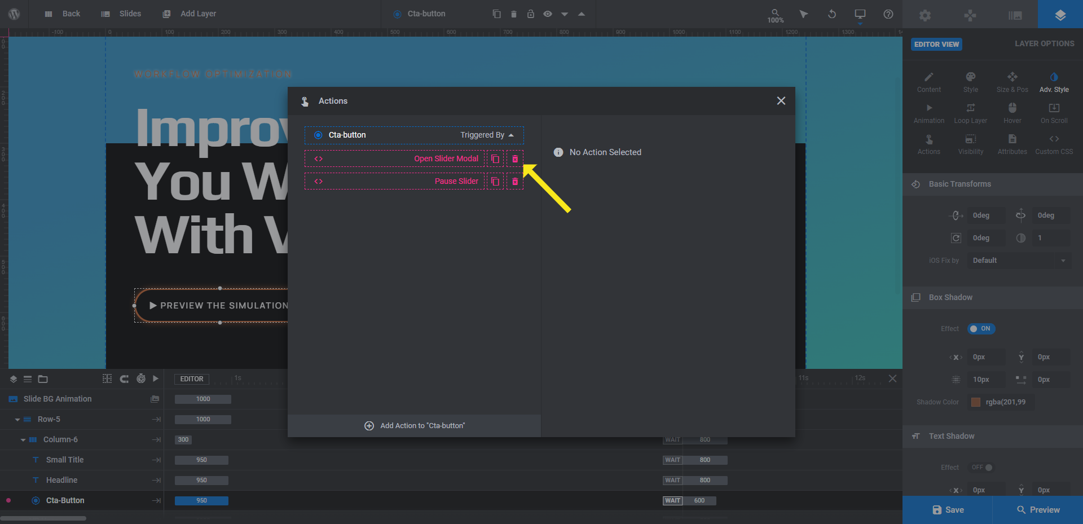Screen dimensions: 1083x524
Task: Select the Headline layer row
Action: [x=82, y=481]
